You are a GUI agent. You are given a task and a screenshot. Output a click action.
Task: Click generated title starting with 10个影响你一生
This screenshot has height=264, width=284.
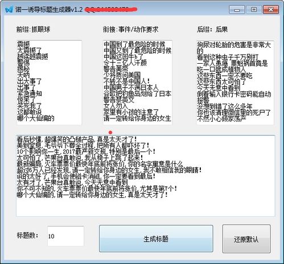[x=86, y=151]
